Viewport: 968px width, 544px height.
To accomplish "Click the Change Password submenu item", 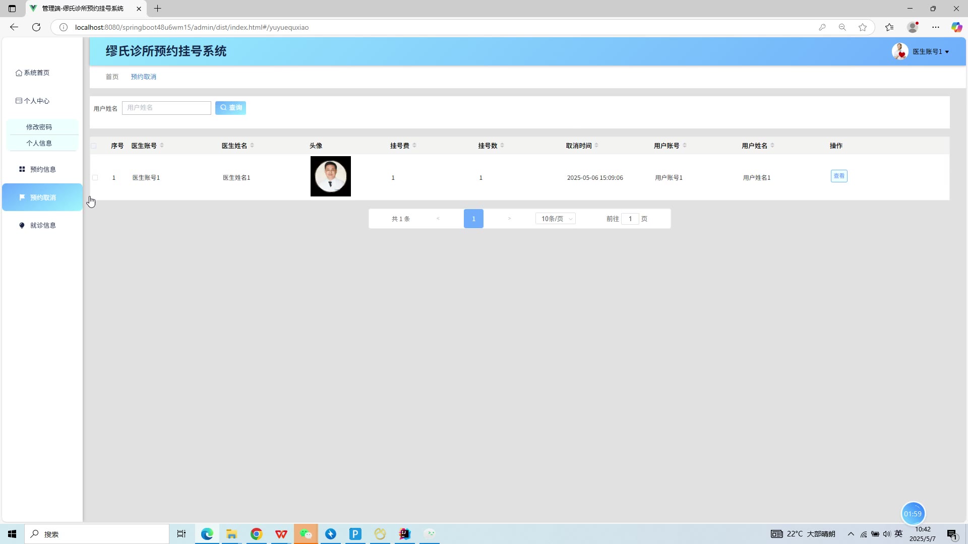I will 39,127.
